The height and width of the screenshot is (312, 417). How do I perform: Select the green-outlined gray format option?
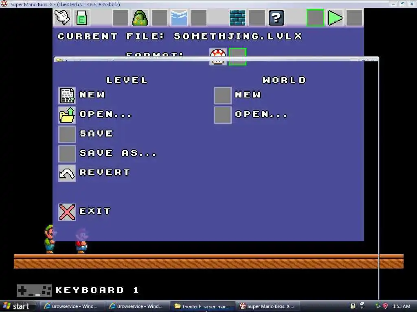(x=237, y=56)
